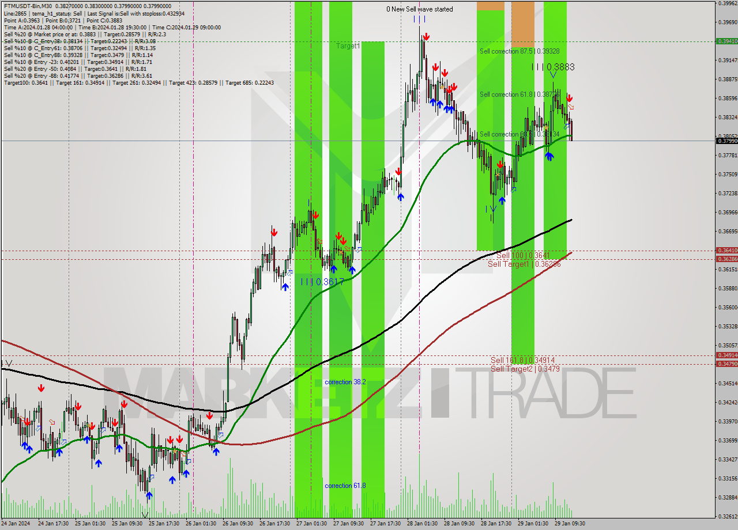Click the 0.34514 price axis label
The width and height of the screenshot is (738, 530).
click(728, 384)
